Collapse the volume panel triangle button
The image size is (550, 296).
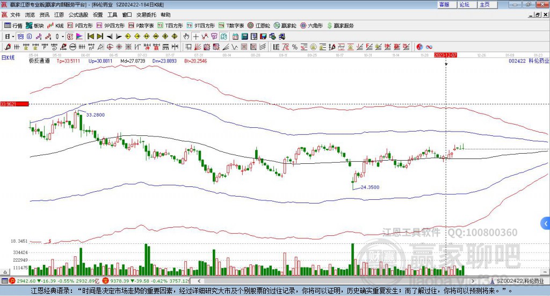coord(5,272)
